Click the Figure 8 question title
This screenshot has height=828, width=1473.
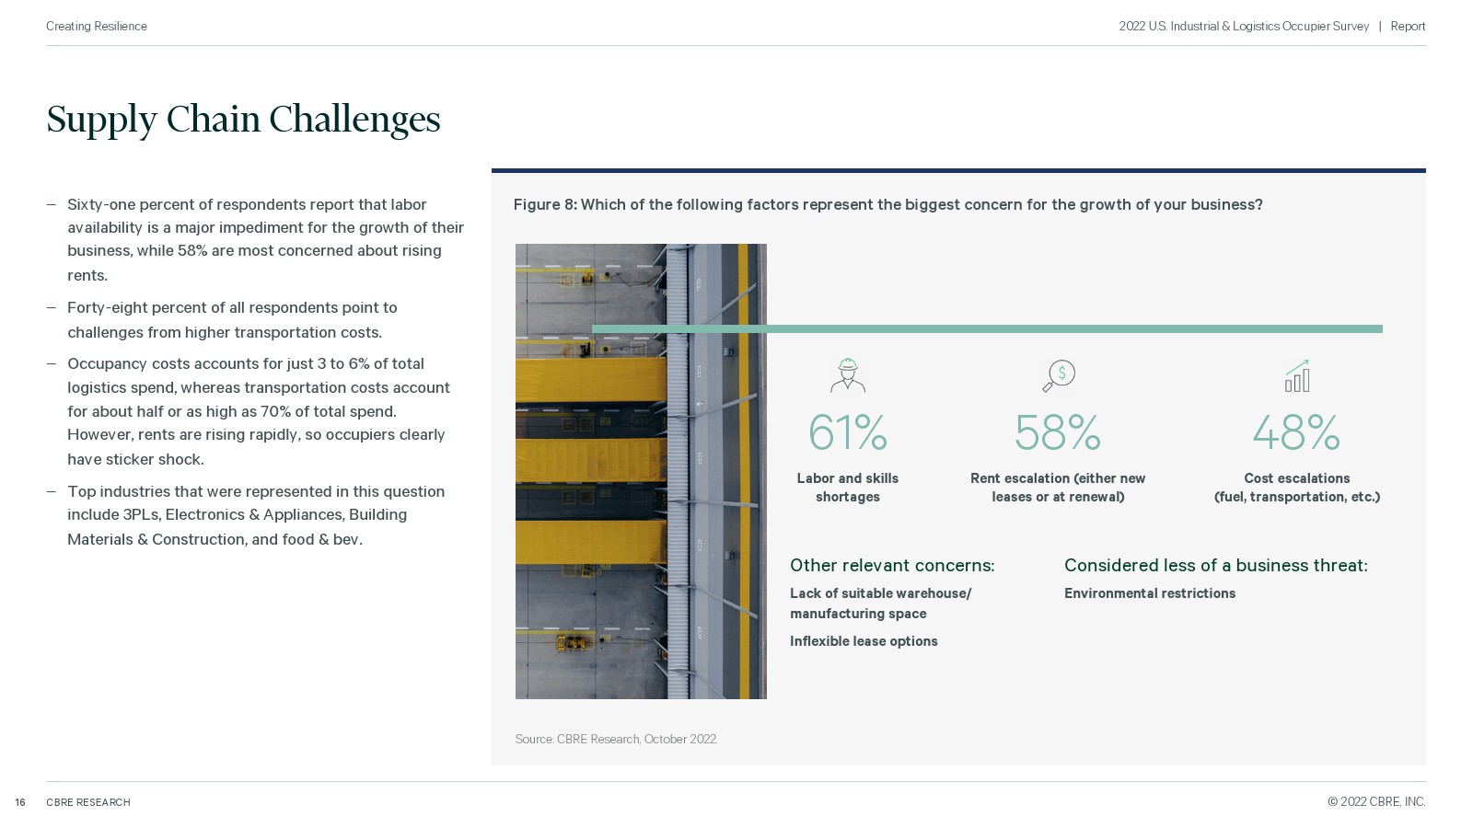(x=887, y=204)
